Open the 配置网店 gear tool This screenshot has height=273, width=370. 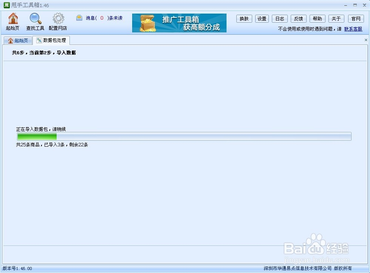point(58,18)
